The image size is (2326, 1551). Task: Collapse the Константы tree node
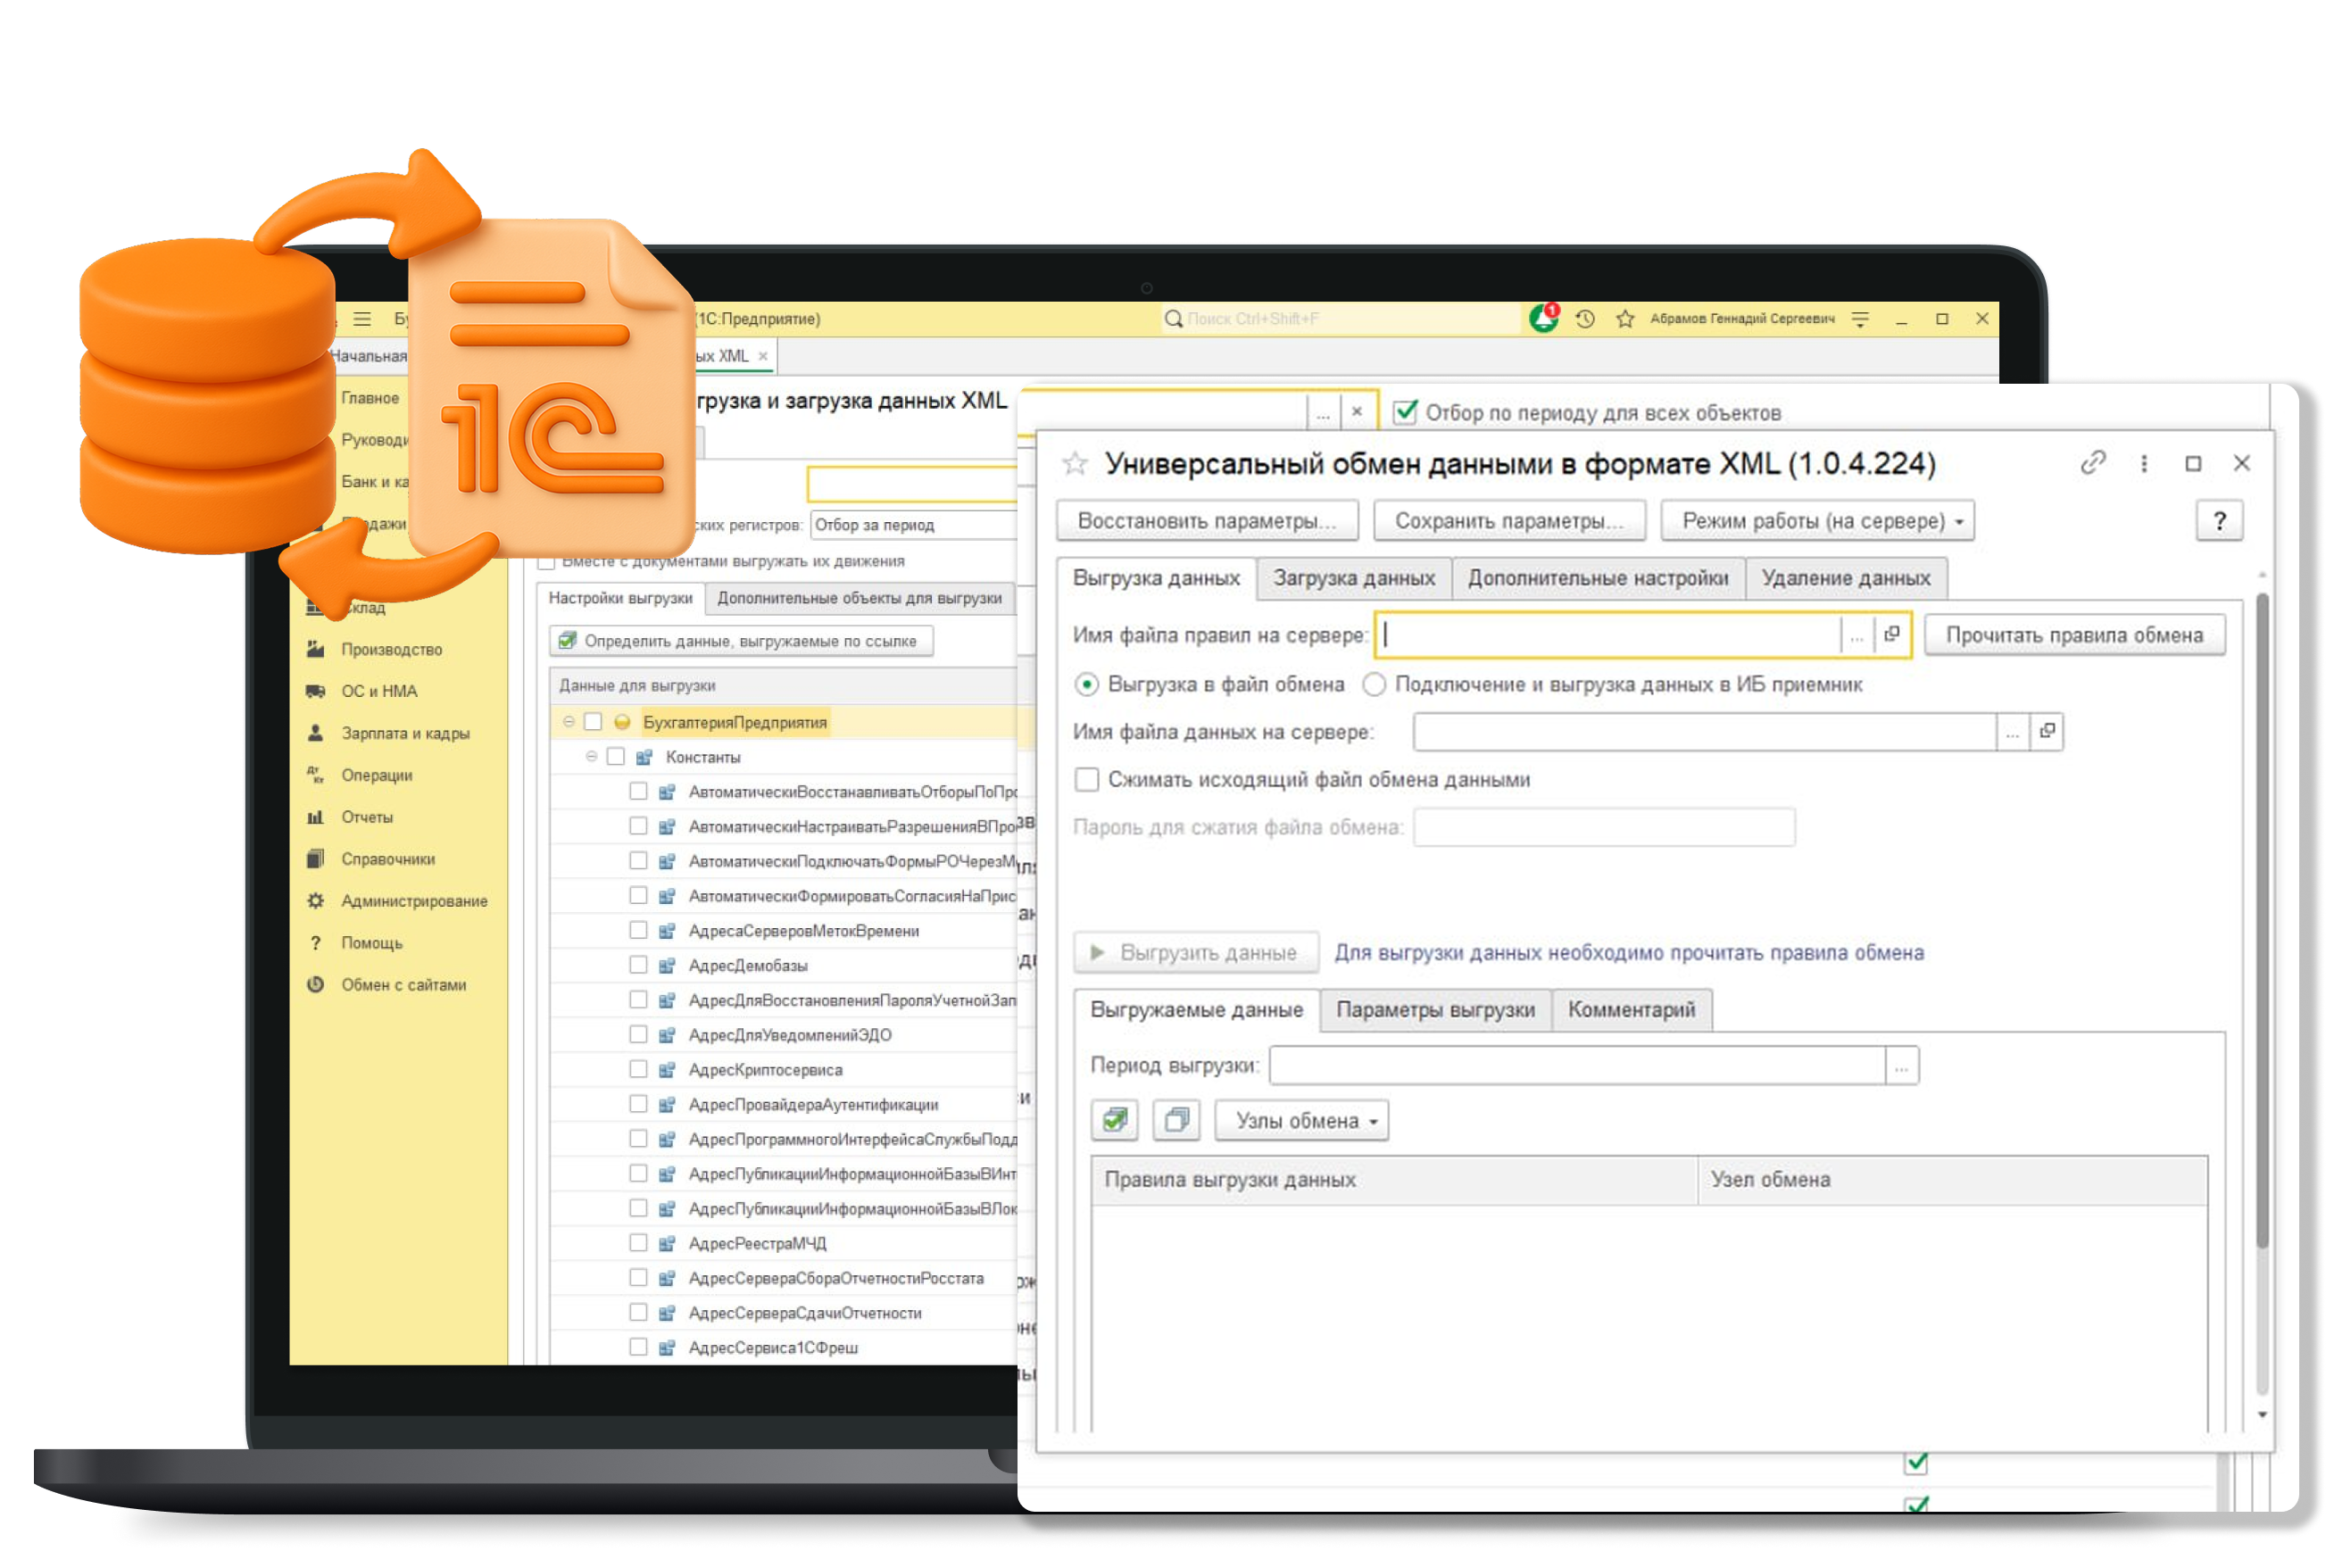[x=592, y=757]
